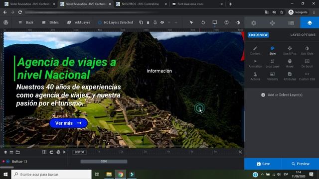Viewport: 319px width, 179px height.
Task: Click the Save button
Action: point(263,164)
